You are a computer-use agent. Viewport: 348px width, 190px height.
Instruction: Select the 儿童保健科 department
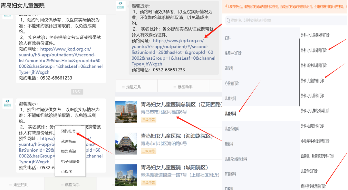coord(232,129)
